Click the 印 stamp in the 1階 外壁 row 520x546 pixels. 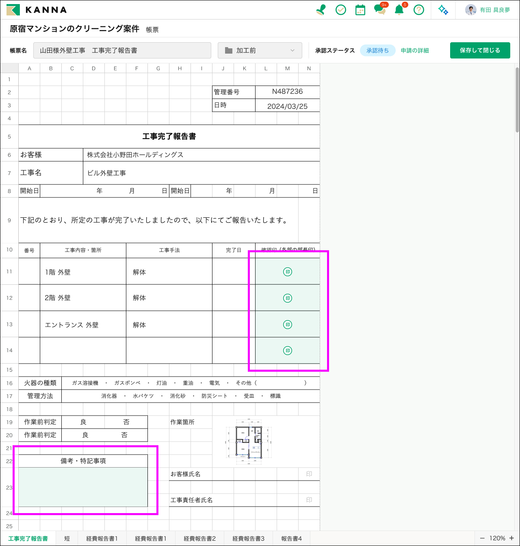[288, 272]
